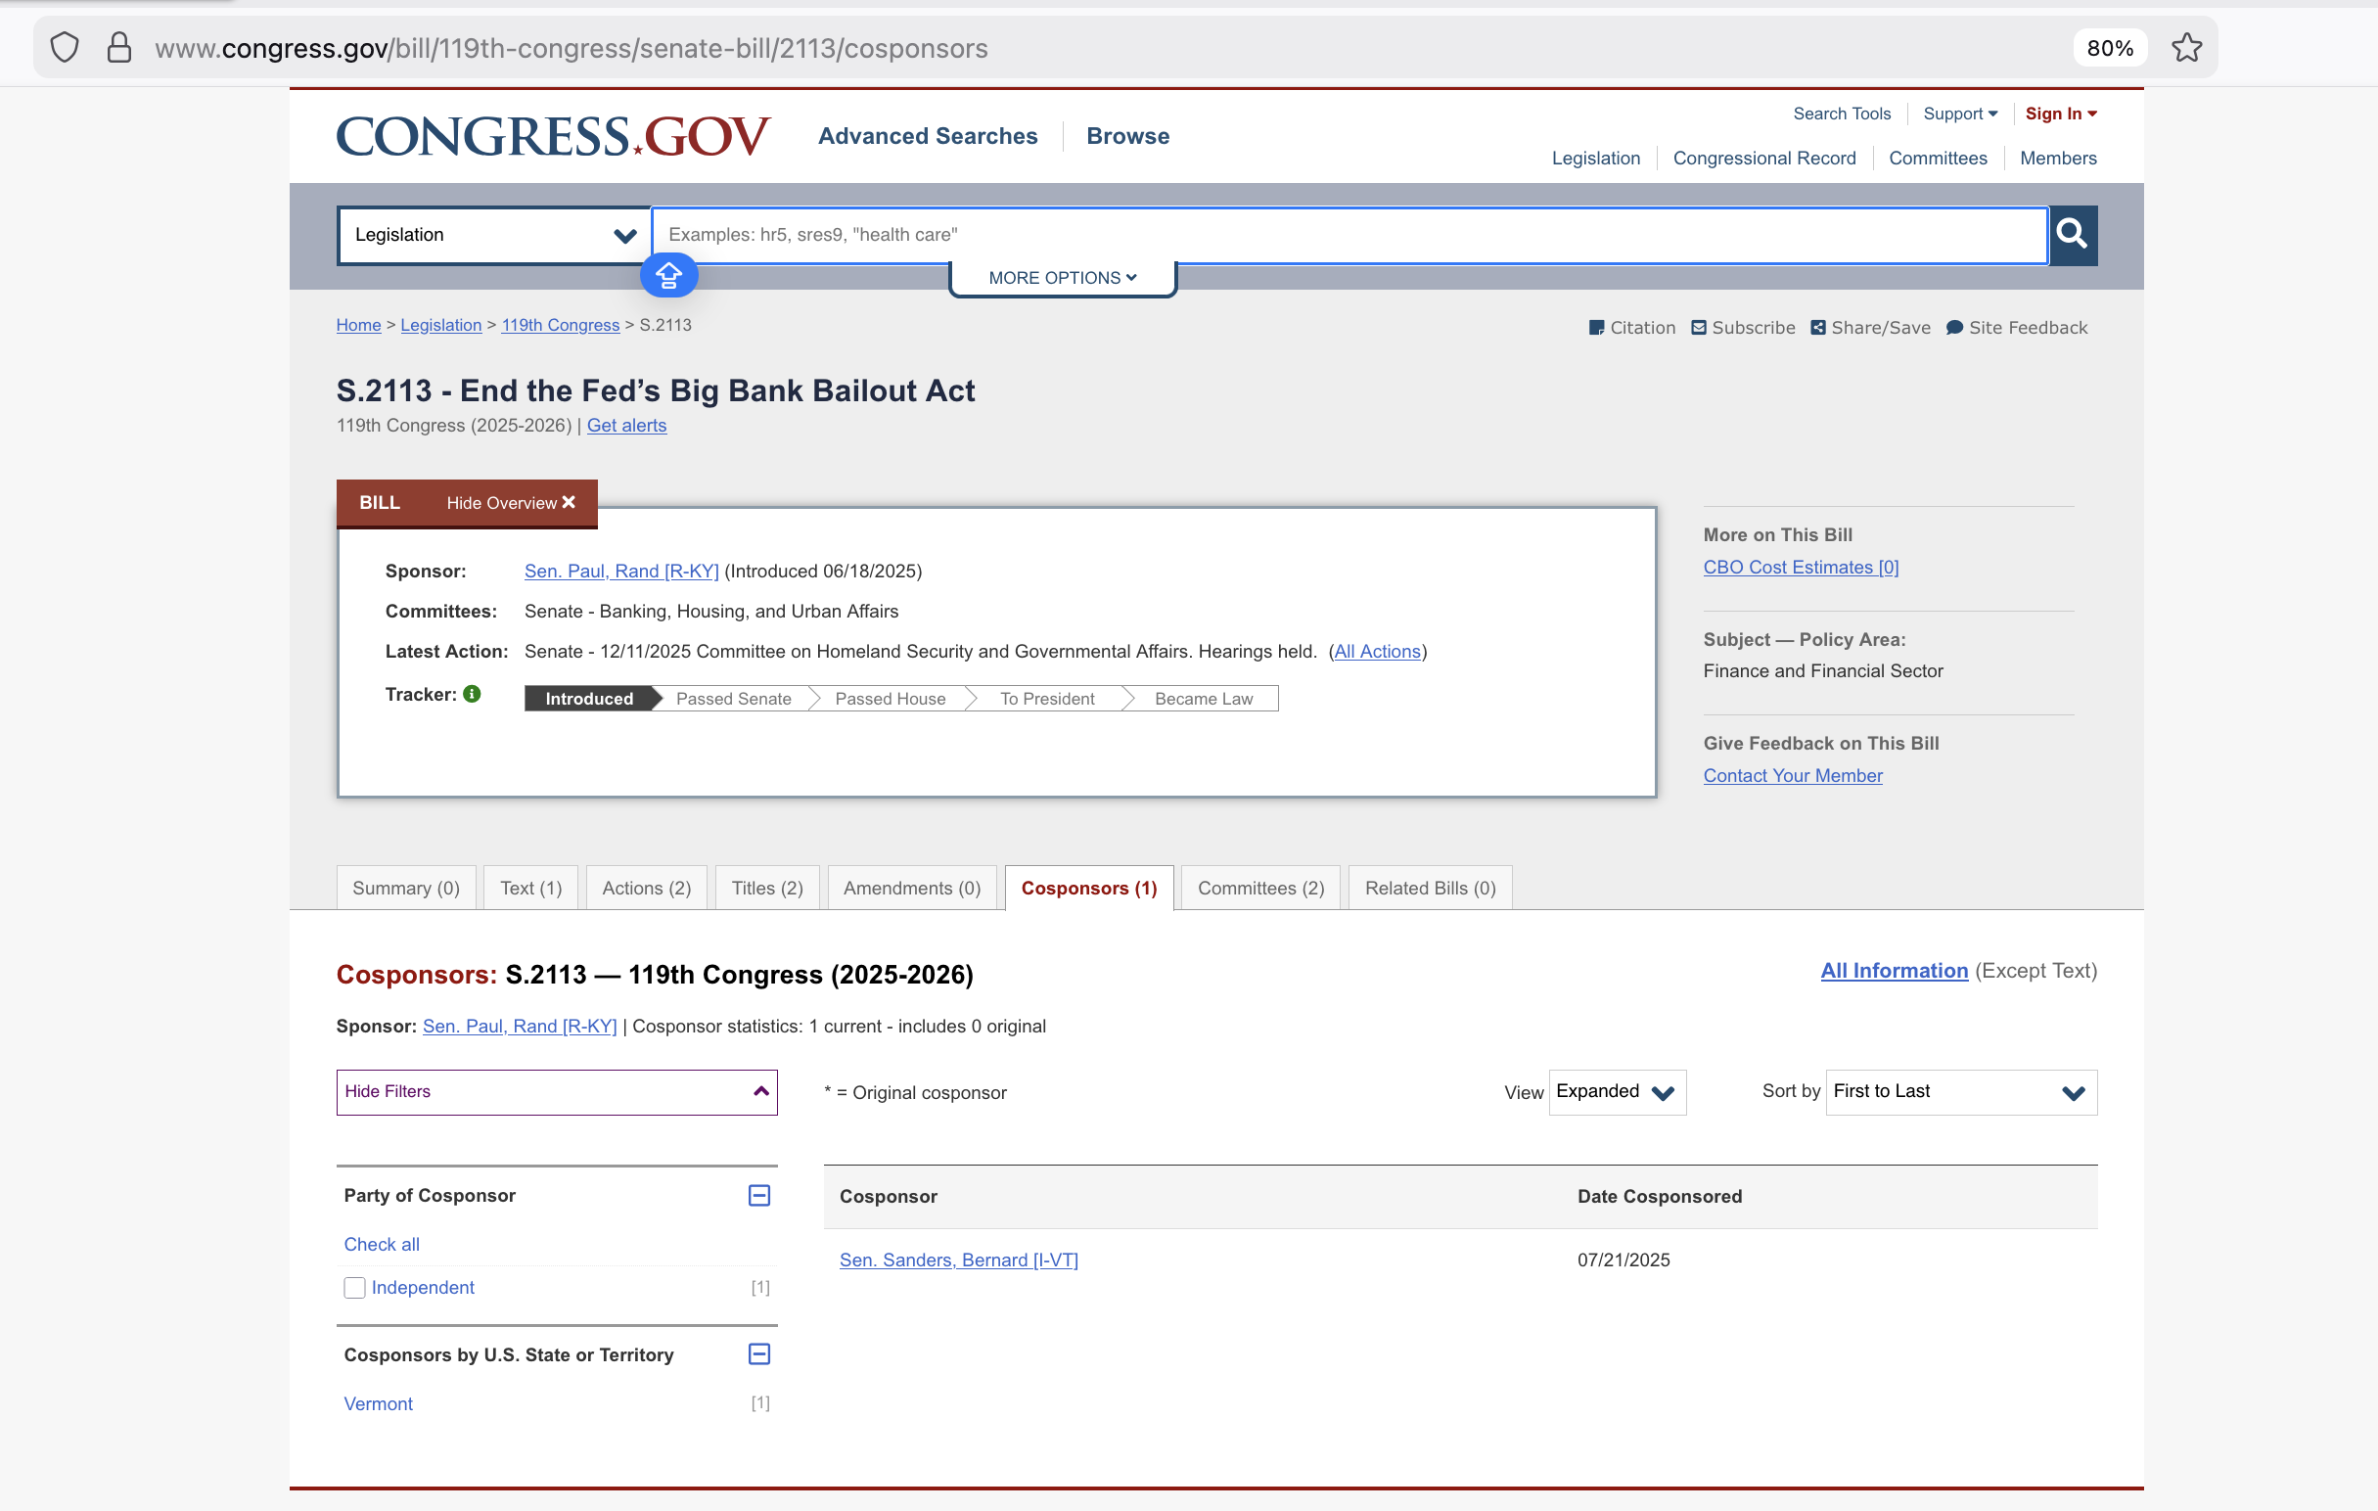The height and width of the screenshot is (1511, 2378).
Task: Click the magnifying glass search button
Action: pos(2072,234)
